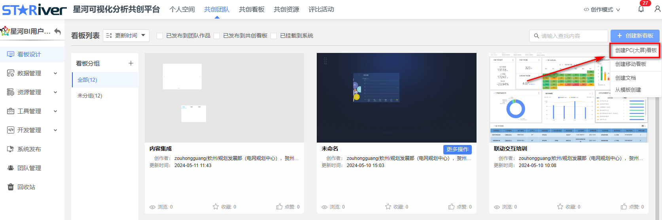Open the user profile icon

[x=657, y=9]
